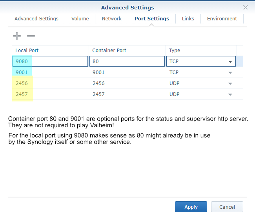Apply the port settings
This screenshot has height=215, width=255.
click(x=191, y=207)
